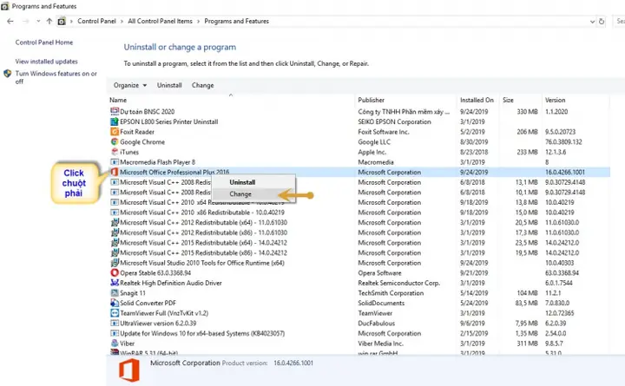The image size is (625, 386).
Task: Sort by the Publisher column header
Action: [x=372, y=100]
